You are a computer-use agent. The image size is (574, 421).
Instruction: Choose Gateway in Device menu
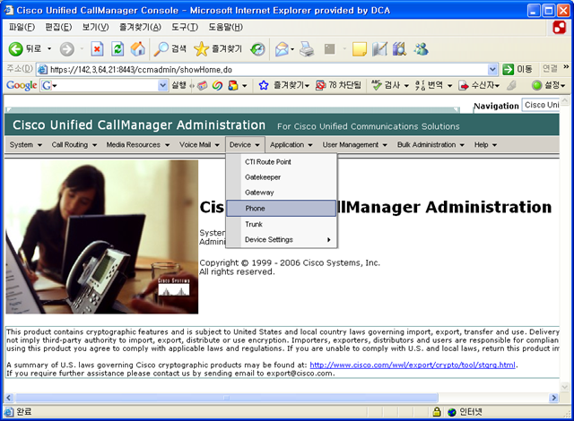(x=281, y=193)
